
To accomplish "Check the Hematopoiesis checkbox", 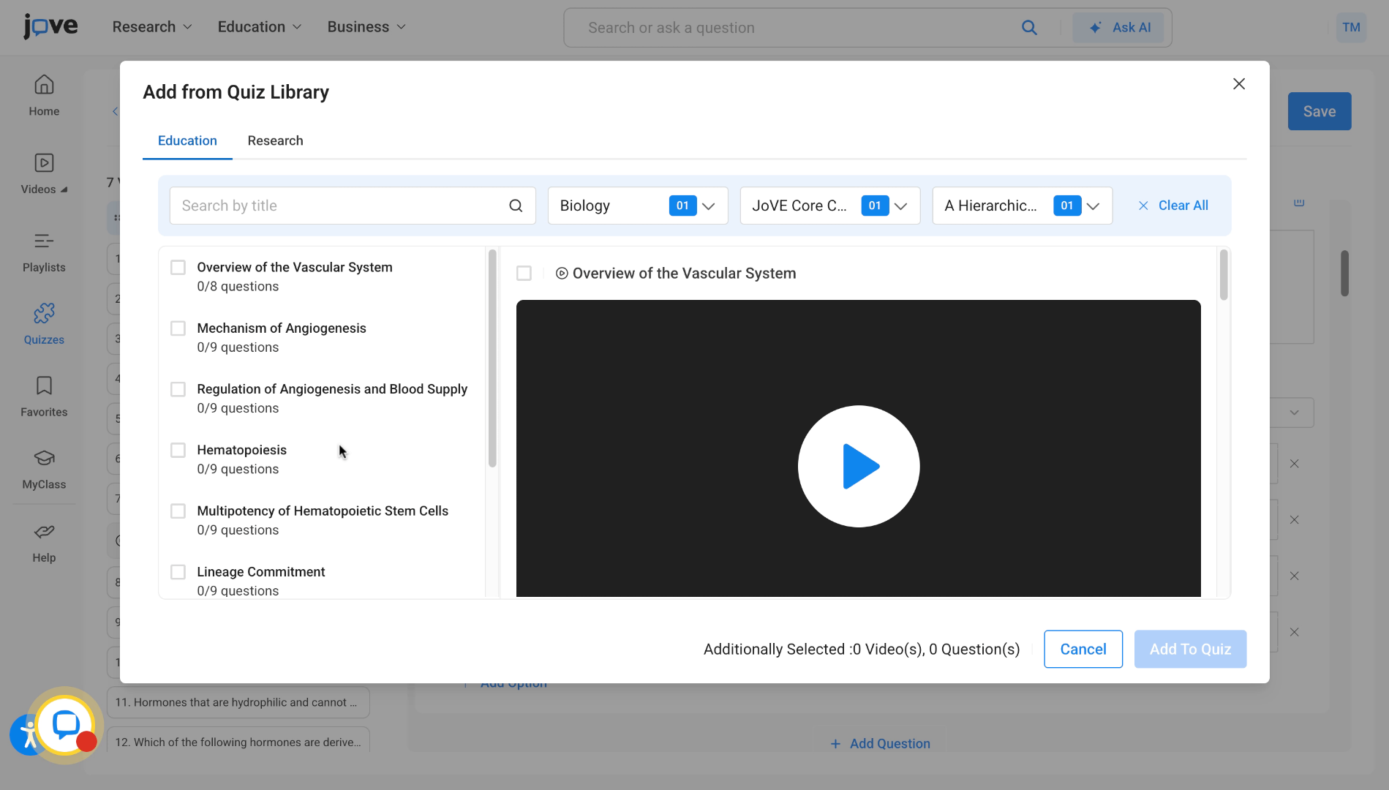I will [178, 450].
